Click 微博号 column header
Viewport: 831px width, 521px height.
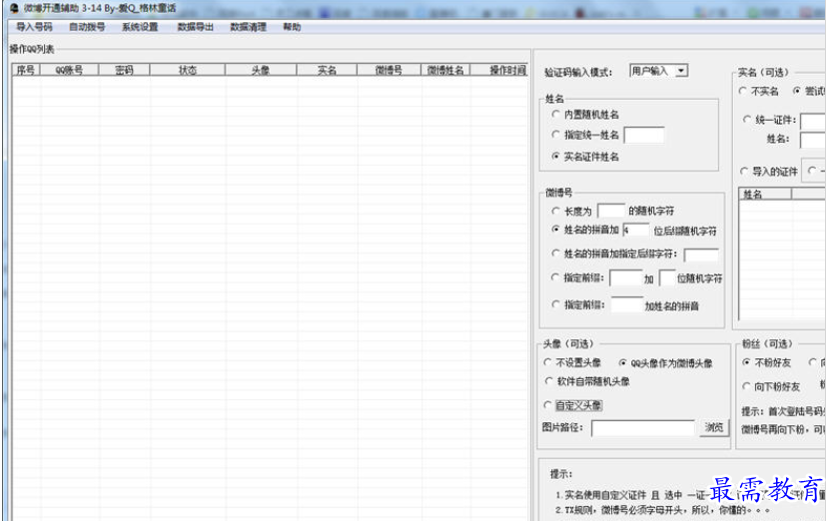click(389, 69)
